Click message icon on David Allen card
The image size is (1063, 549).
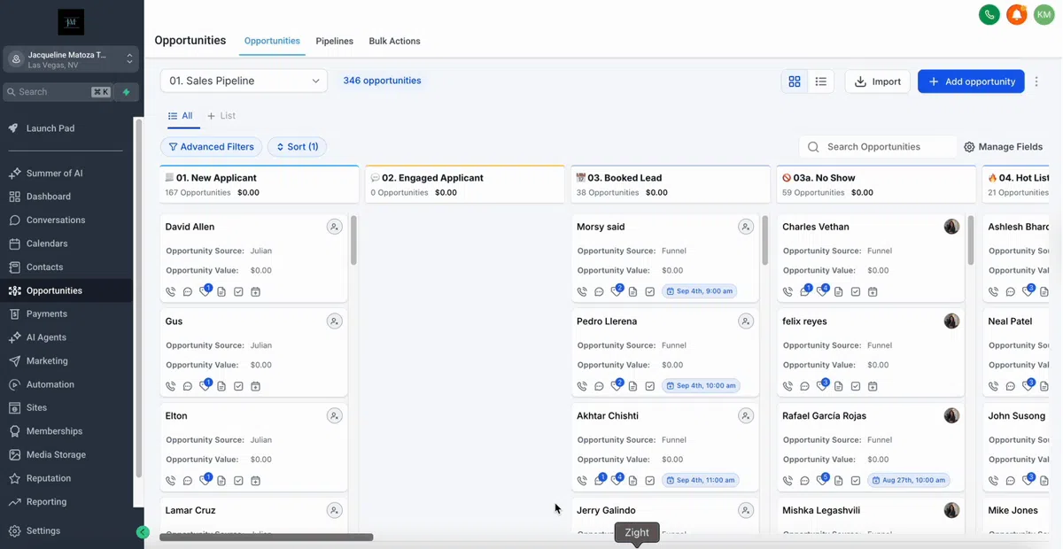188,291
